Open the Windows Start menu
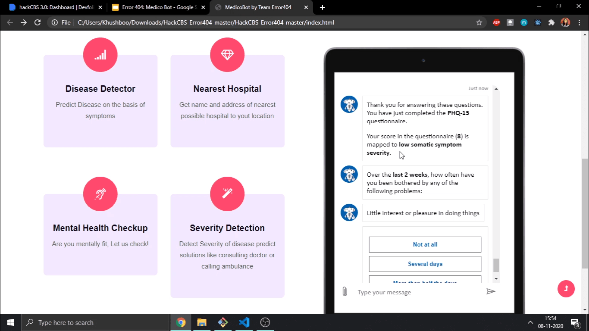589x331 pixels. pyautogui.click(x=10, y=322)
